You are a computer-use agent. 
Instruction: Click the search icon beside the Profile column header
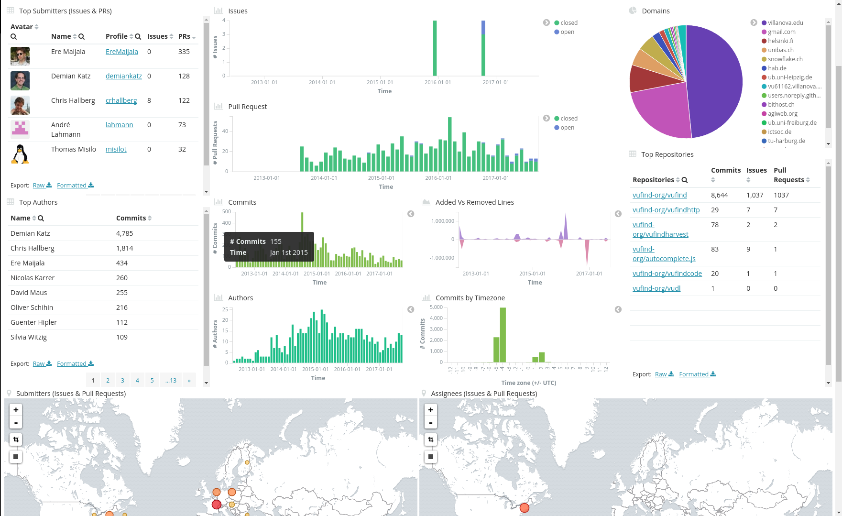tap(138, 37)
